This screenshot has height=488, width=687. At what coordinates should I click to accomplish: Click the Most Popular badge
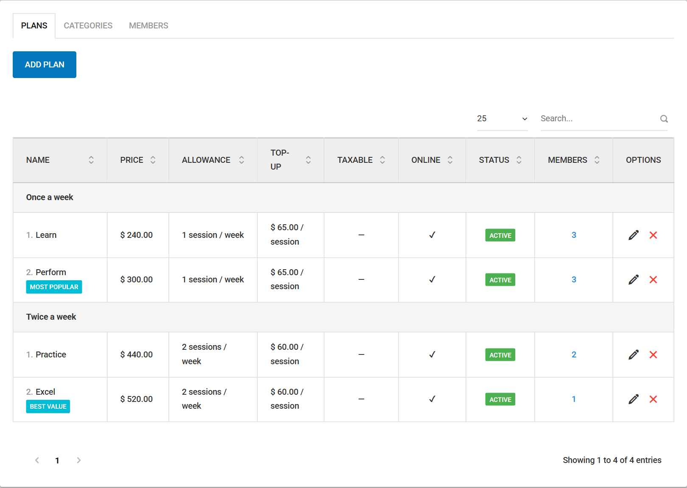[x=54, y=287]
